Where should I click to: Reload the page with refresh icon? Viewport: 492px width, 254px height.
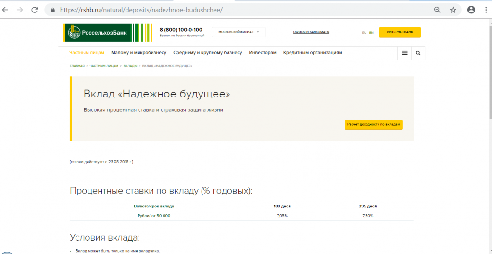(x=35, y=10)
